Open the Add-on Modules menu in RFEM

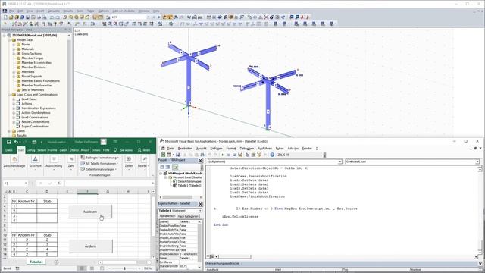tap(124, 11)
